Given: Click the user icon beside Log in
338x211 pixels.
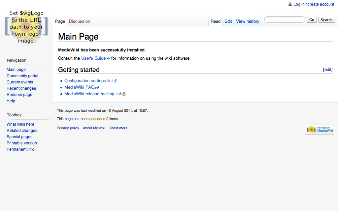Looking at the screenshot, I should [290, 4].
